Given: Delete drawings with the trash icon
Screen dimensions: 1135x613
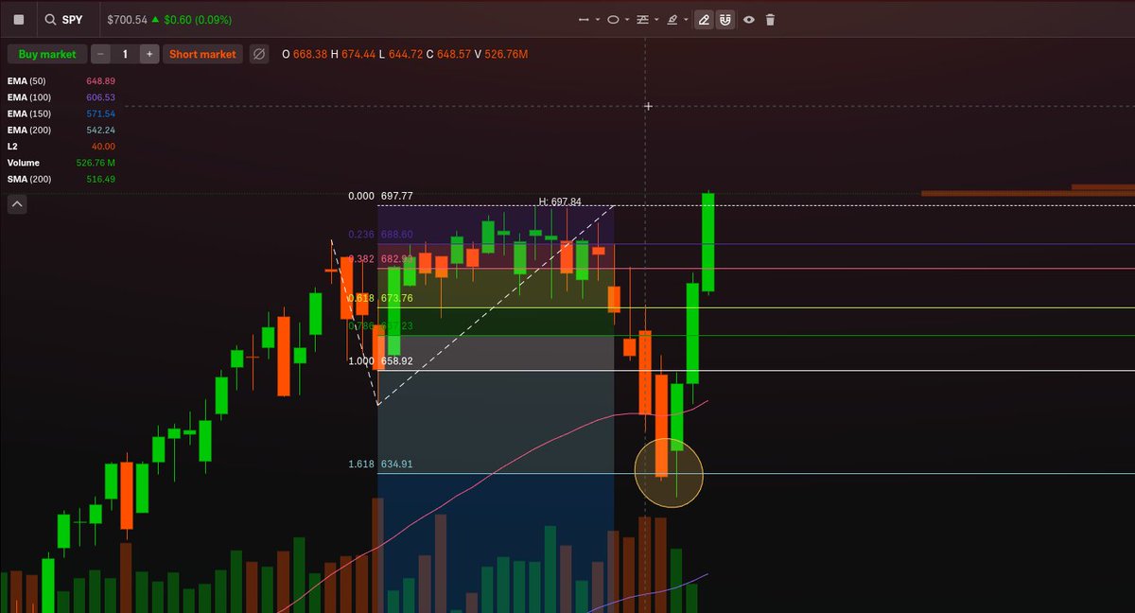Looking at the screenshot, I should pyautogui.click(x=770, y=19).
